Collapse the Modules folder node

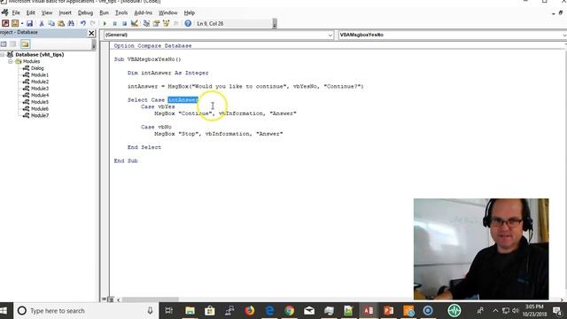[x=10, y=61]
